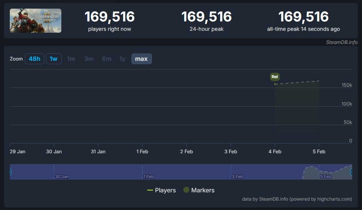Open the data by SteamDB.info credits link
The width and height of the screenshot is (362, 210).
[x=297, y=199]
